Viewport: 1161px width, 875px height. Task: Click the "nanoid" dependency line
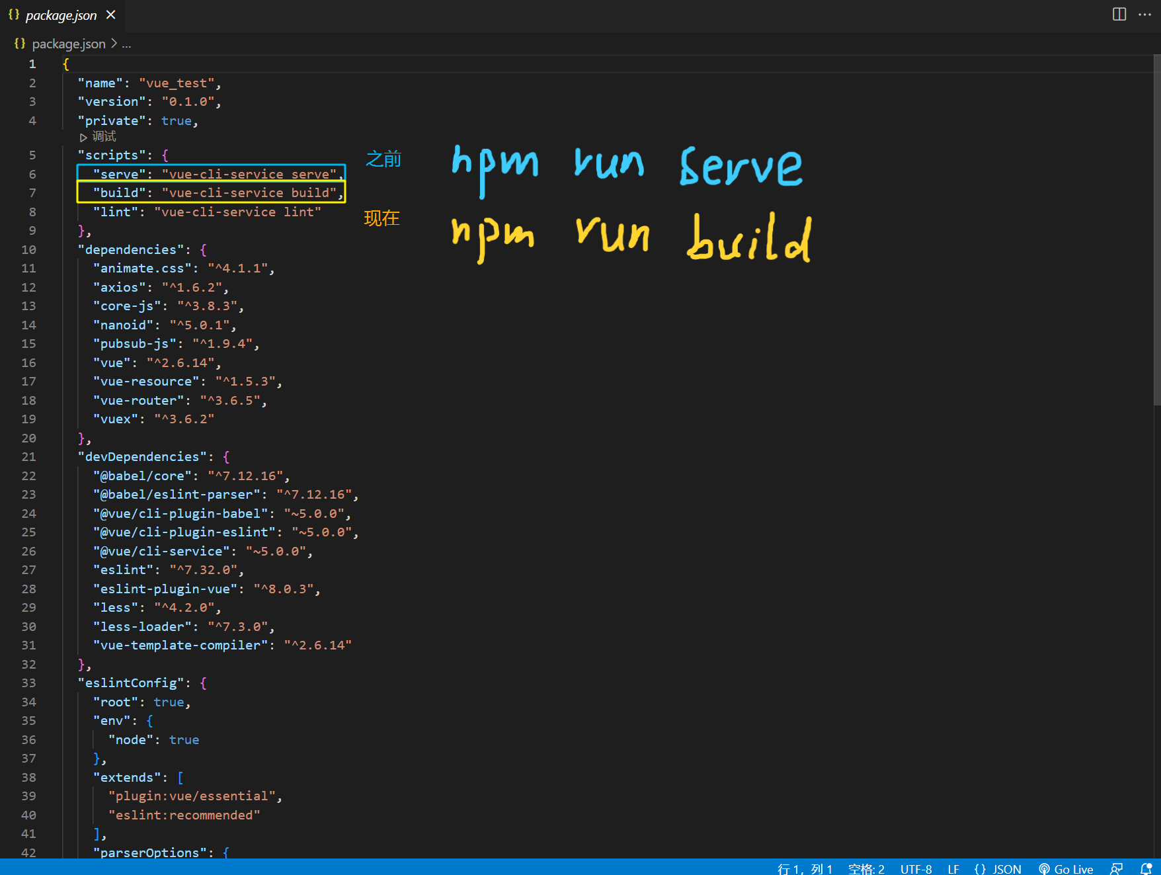(165, 325)
